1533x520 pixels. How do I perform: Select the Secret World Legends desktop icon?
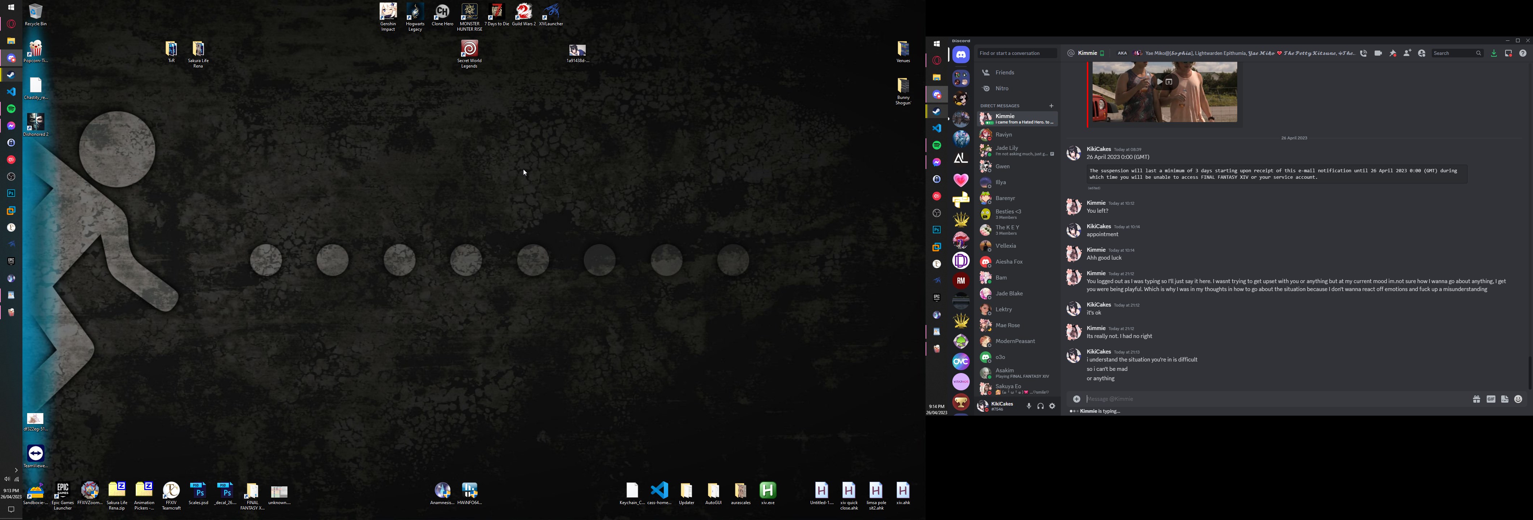click(470, 54)
